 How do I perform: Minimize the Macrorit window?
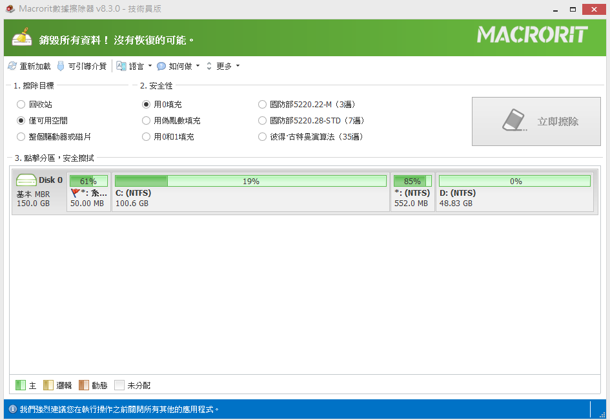pyautogui.click(x=555, y=9)
